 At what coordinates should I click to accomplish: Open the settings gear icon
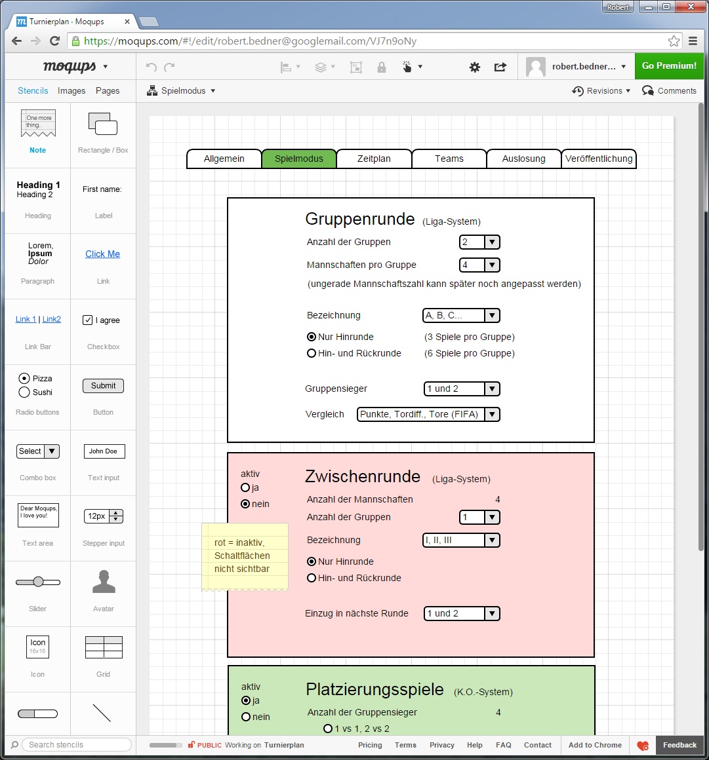(x=475, y=67)
